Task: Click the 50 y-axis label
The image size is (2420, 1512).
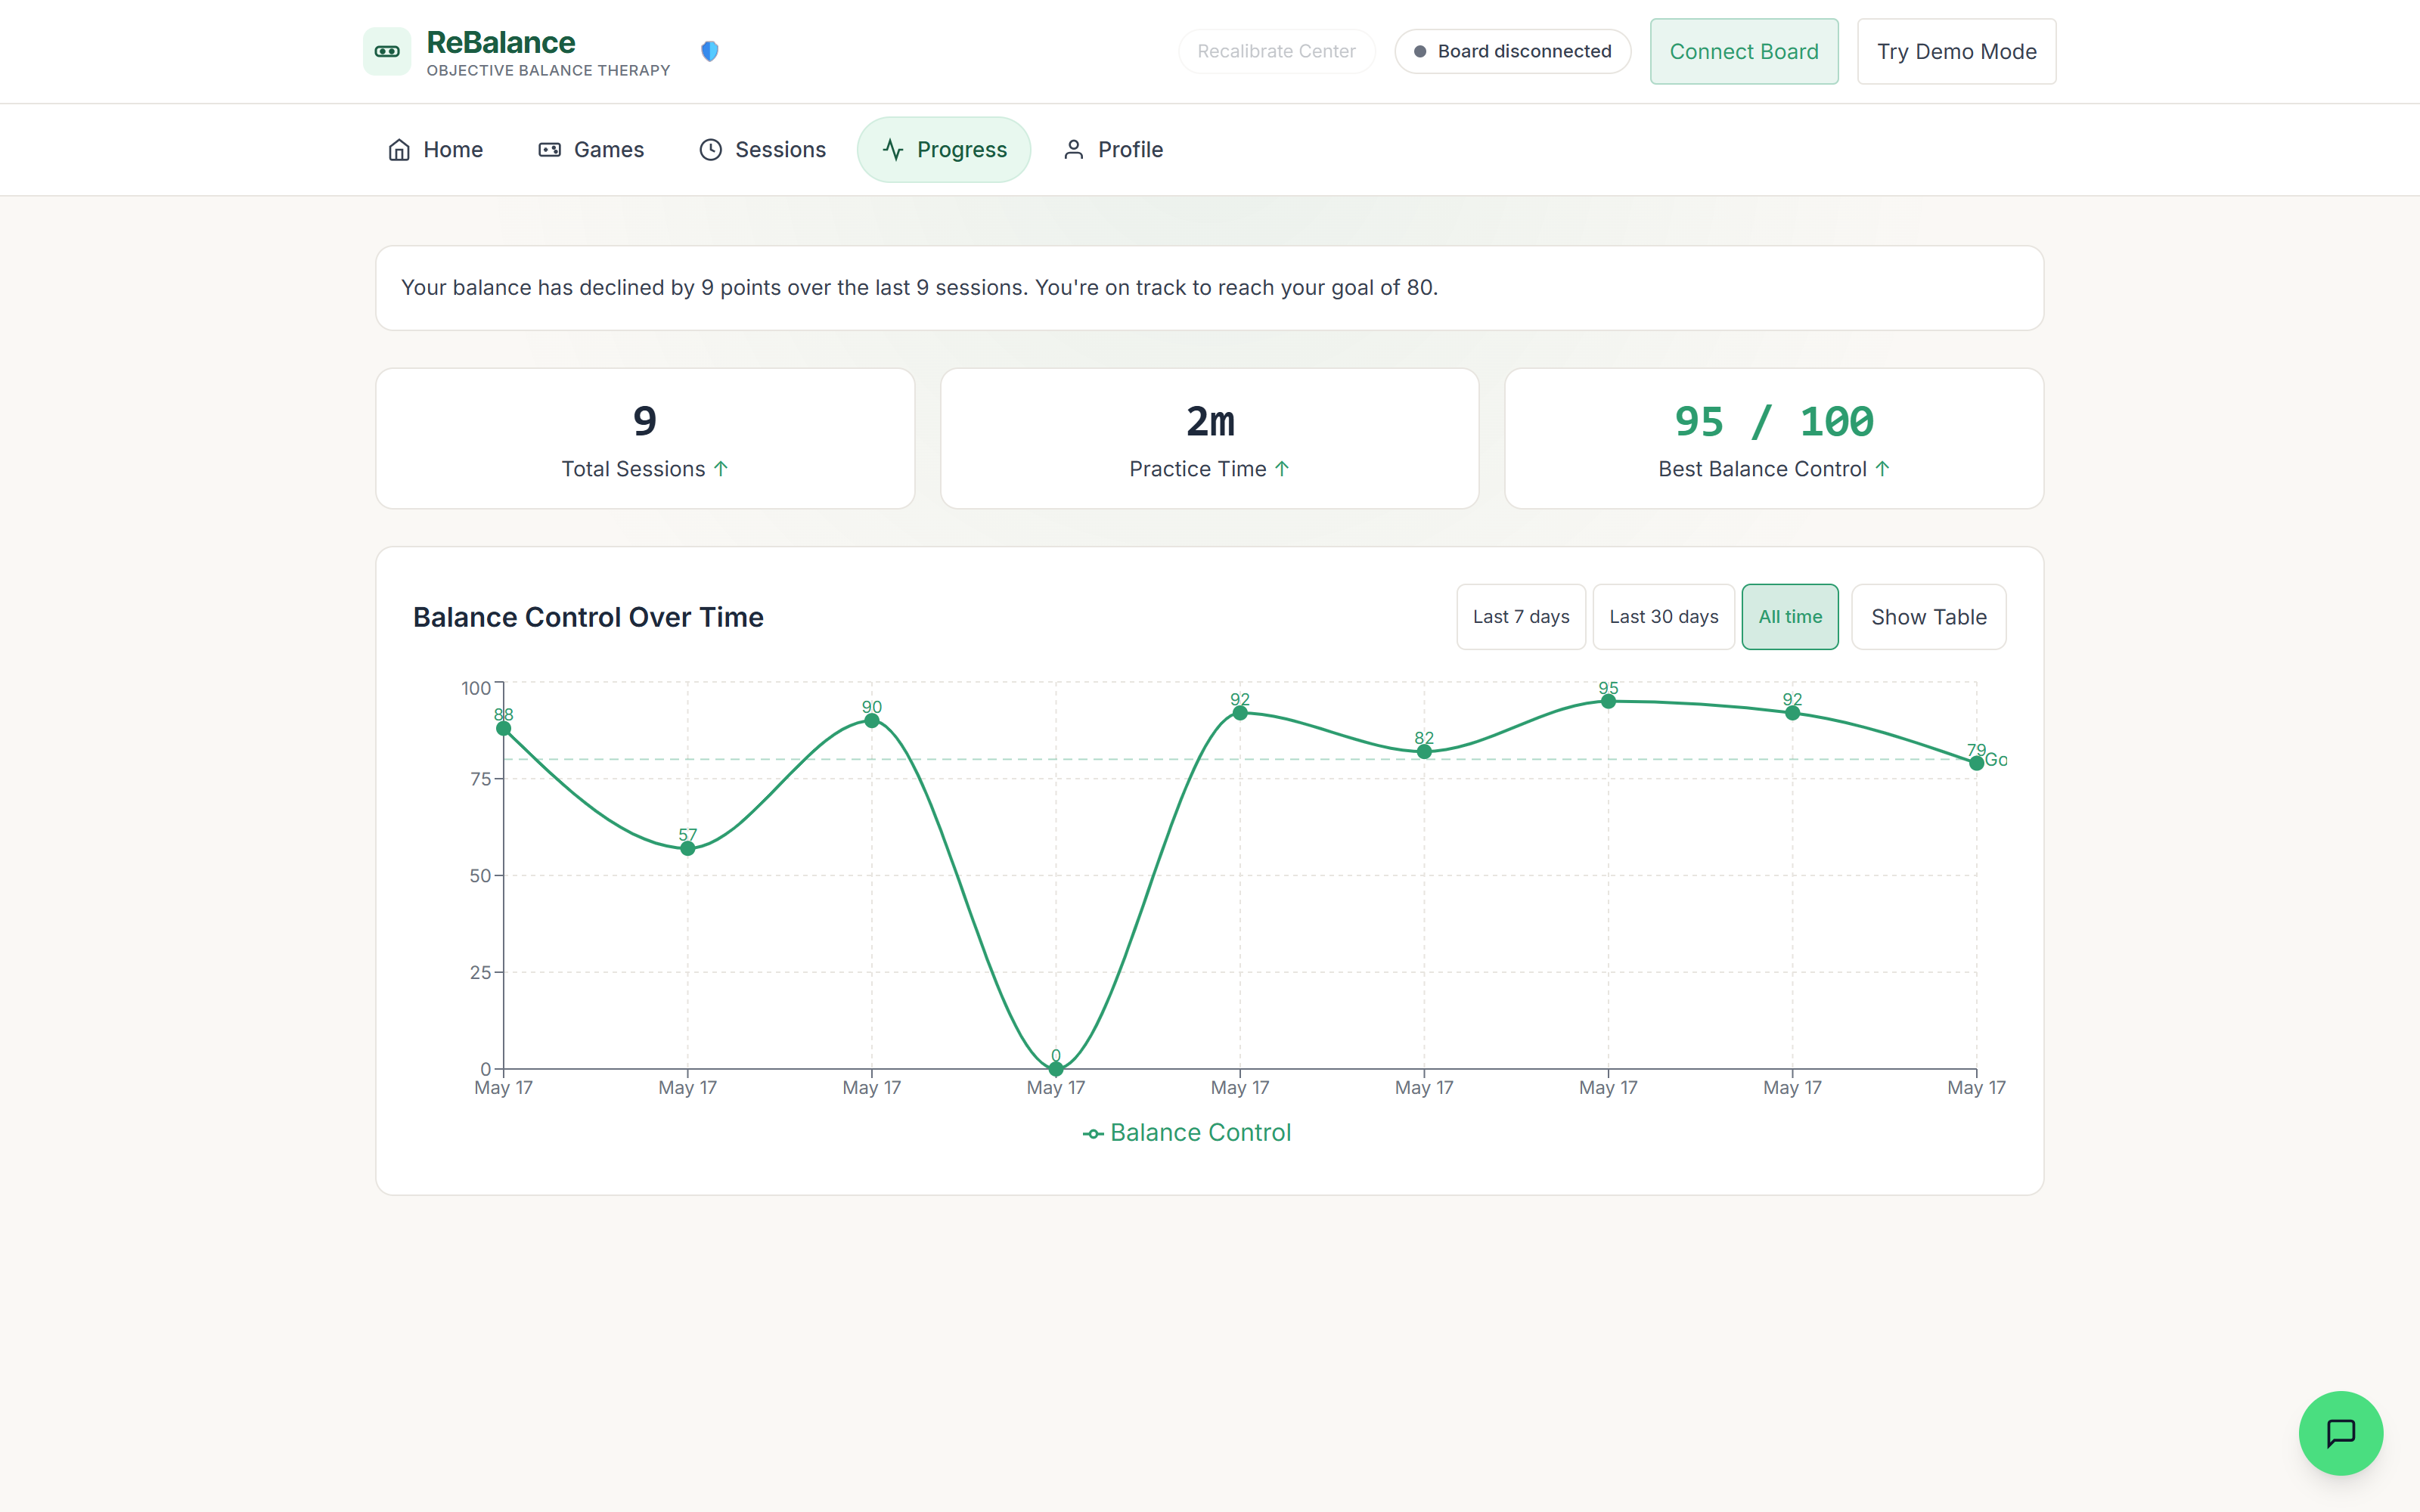Action: pyautogui.click(x=481, y=876)
